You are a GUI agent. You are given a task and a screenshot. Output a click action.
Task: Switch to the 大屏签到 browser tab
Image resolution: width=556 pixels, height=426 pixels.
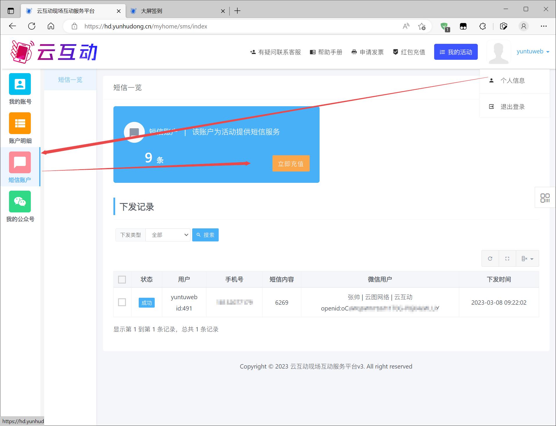click(x=174, y=11)
